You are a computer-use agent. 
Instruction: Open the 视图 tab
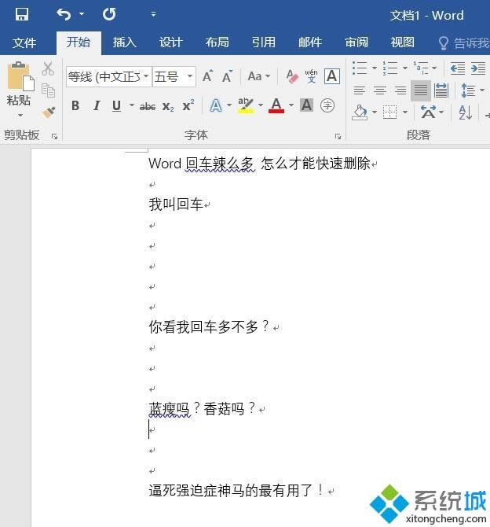[x=402, y=42]
